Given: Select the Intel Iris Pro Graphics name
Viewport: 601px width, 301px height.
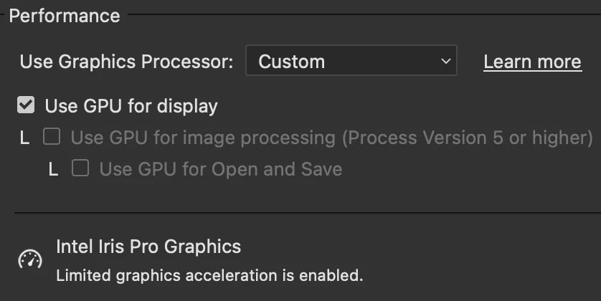Looking at the screenshot, I should pyautogui.click(x=148, y=247).
